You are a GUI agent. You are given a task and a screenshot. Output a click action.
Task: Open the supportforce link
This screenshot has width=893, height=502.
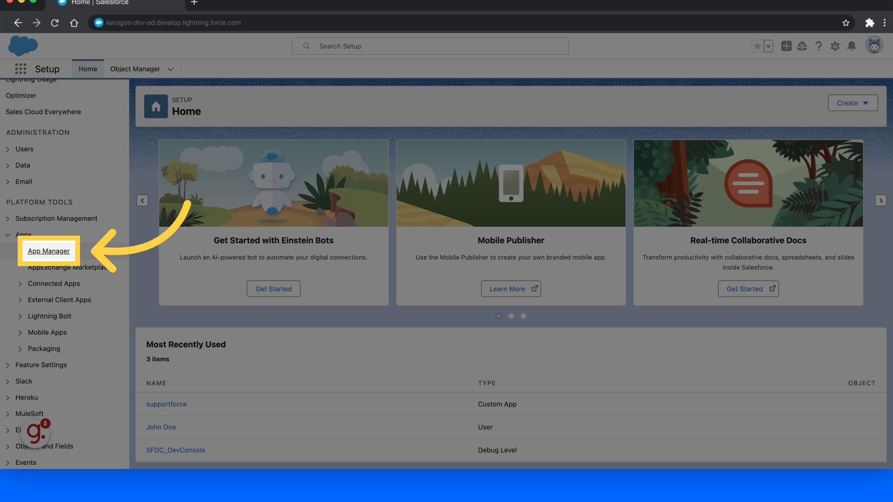[x=167, y=404]
